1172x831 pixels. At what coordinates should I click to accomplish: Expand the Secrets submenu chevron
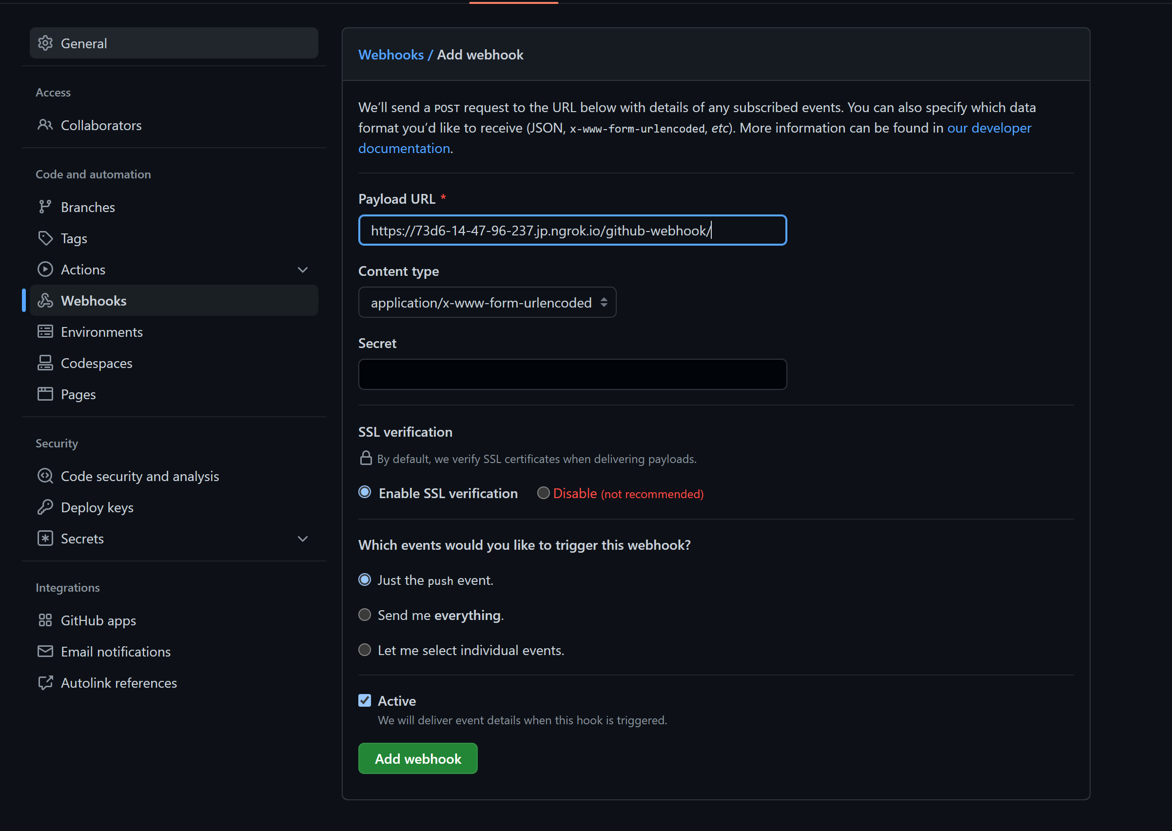click(302, 539)
